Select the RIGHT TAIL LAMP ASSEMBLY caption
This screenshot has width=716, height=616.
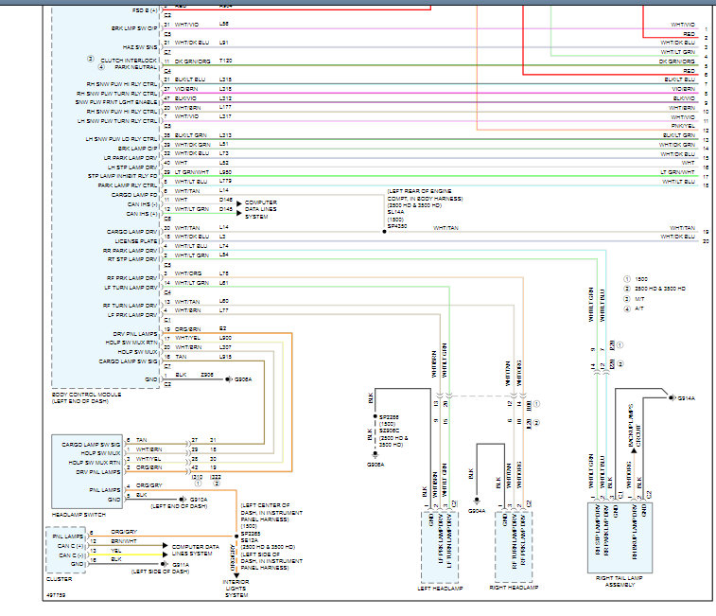pyautogui.click(x=620, y=581)
